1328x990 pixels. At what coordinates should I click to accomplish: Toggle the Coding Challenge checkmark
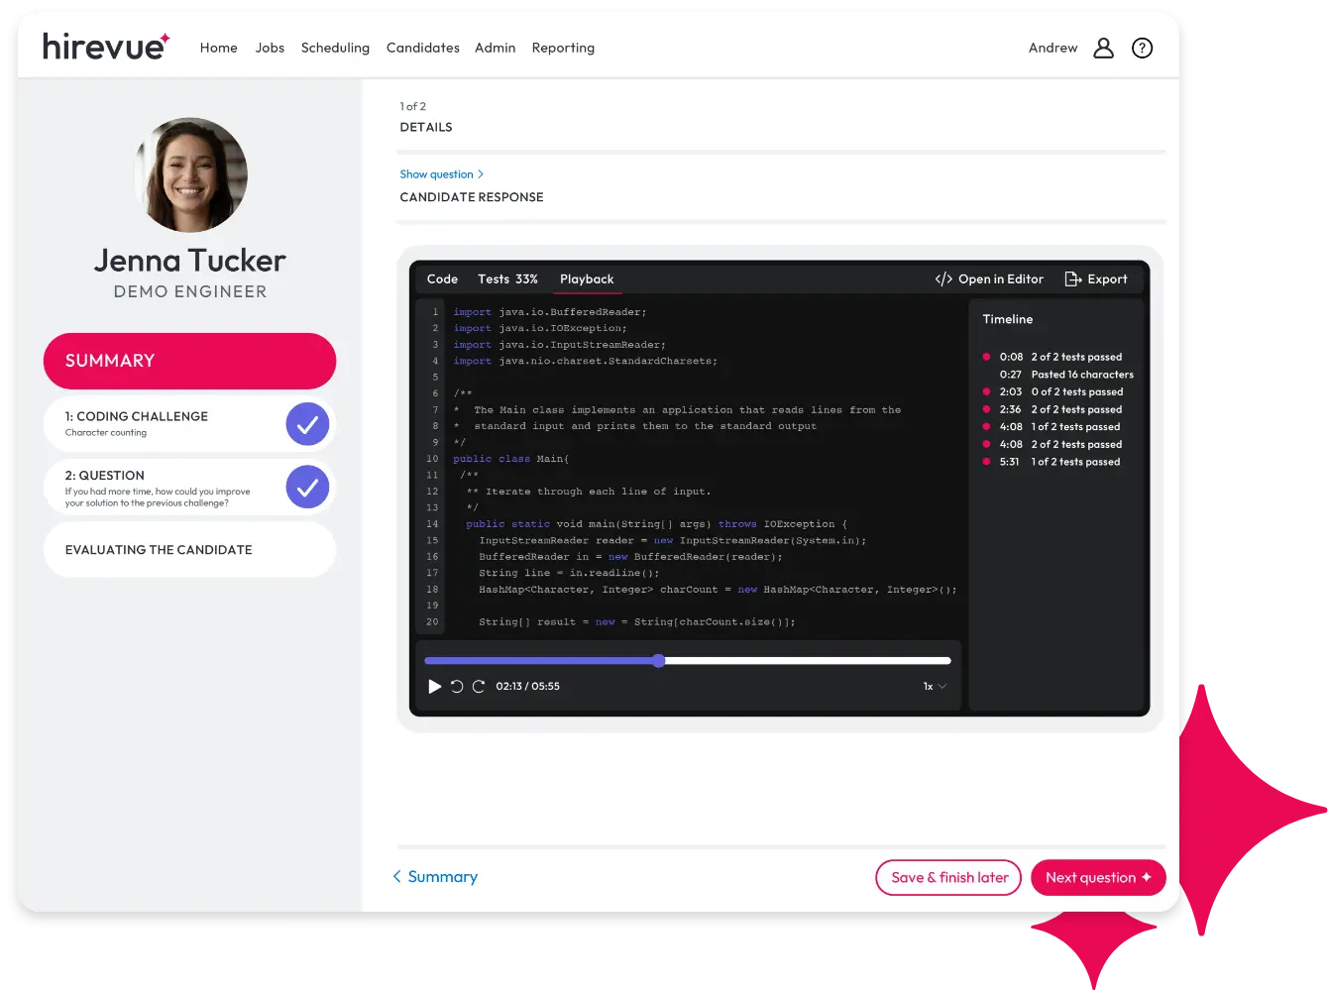pyautogui.click(x=307, y=425)
